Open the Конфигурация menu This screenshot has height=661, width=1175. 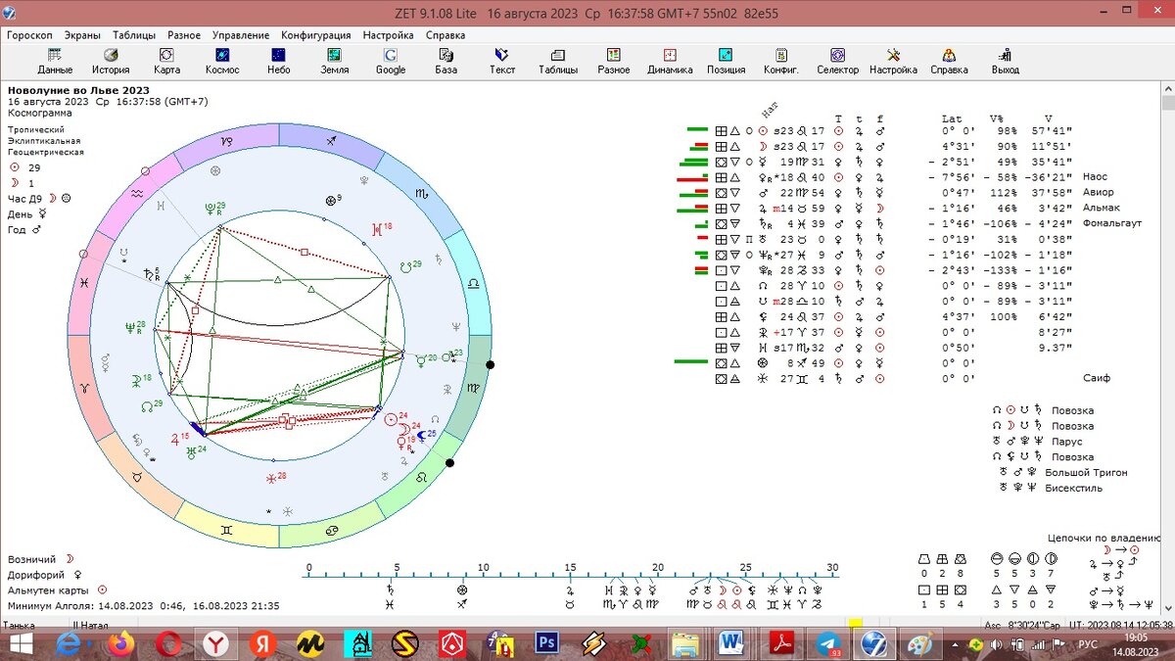(316, 34)
